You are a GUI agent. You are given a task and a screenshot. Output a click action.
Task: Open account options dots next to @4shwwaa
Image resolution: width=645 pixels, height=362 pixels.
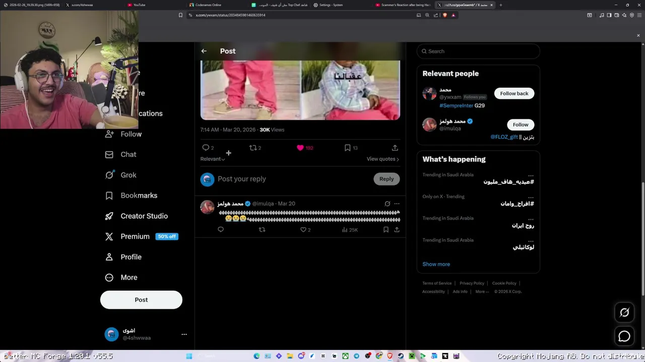[184, 334]
